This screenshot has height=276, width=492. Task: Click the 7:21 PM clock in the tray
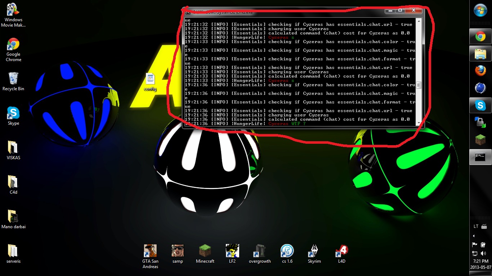click(x=480, y=261)
